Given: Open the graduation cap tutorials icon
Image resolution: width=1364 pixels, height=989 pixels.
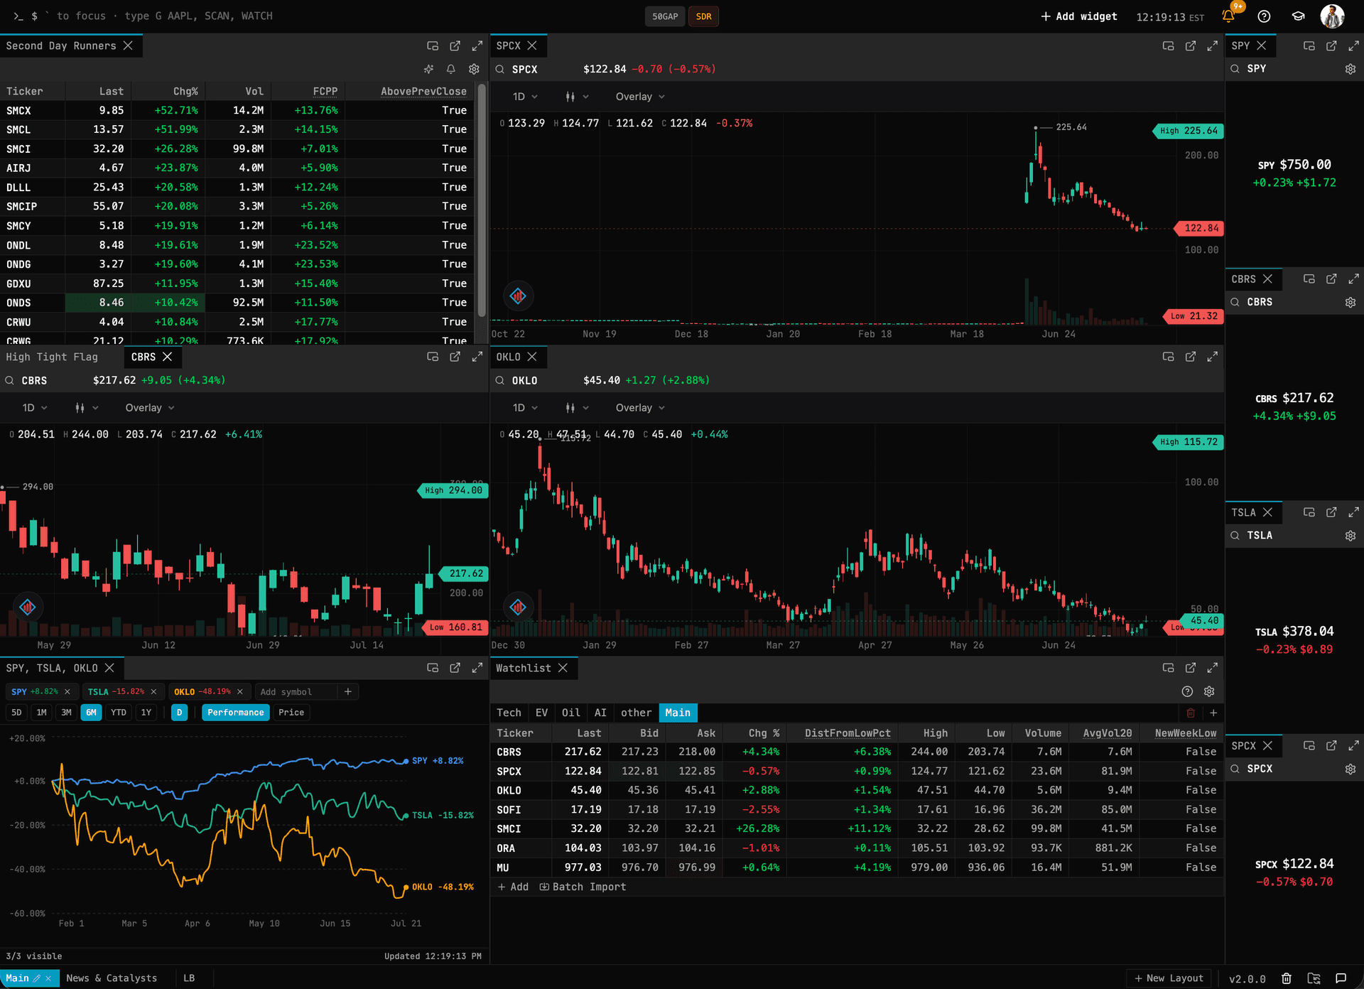Looking at the screenshot, I should tap(1298, 16).
